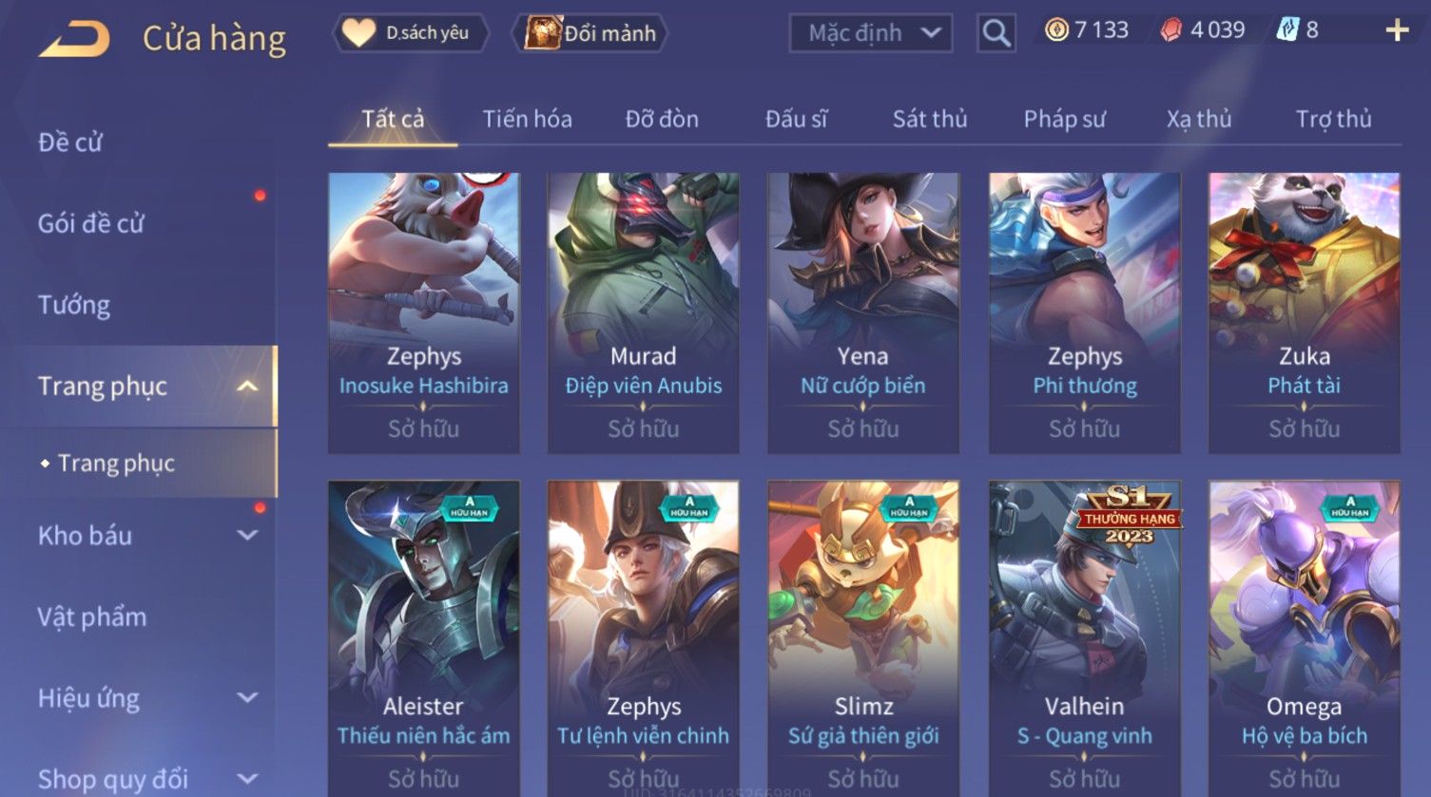The width and height of the screenshot is (1431, 797).
Task: Select the Yena Nữ cướp biển skin card
Action: click(862, 313)
